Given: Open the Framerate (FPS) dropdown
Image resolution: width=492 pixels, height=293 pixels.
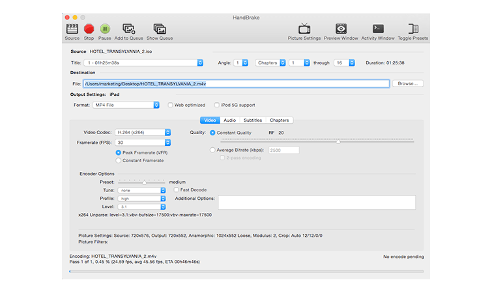Looking at the screenshot, I should point(143,143).
